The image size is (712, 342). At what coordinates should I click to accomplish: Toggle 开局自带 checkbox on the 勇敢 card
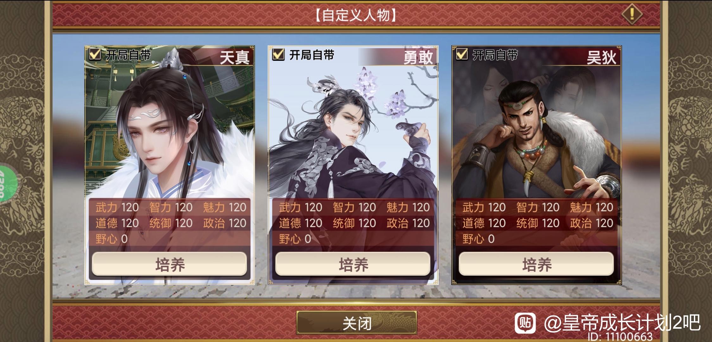point(278,54)
